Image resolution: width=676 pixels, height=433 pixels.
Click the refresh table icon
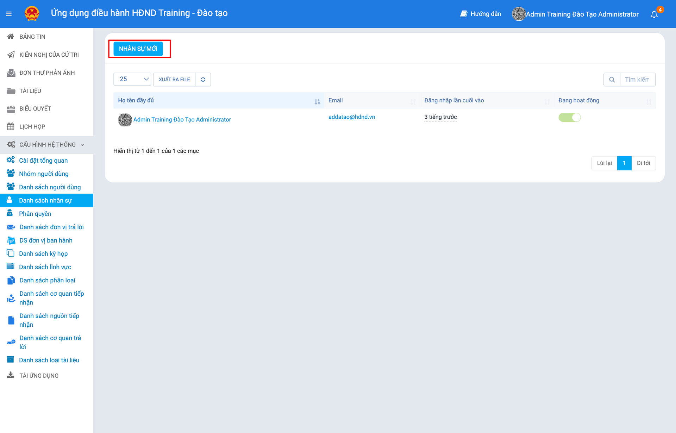(203, 80)
